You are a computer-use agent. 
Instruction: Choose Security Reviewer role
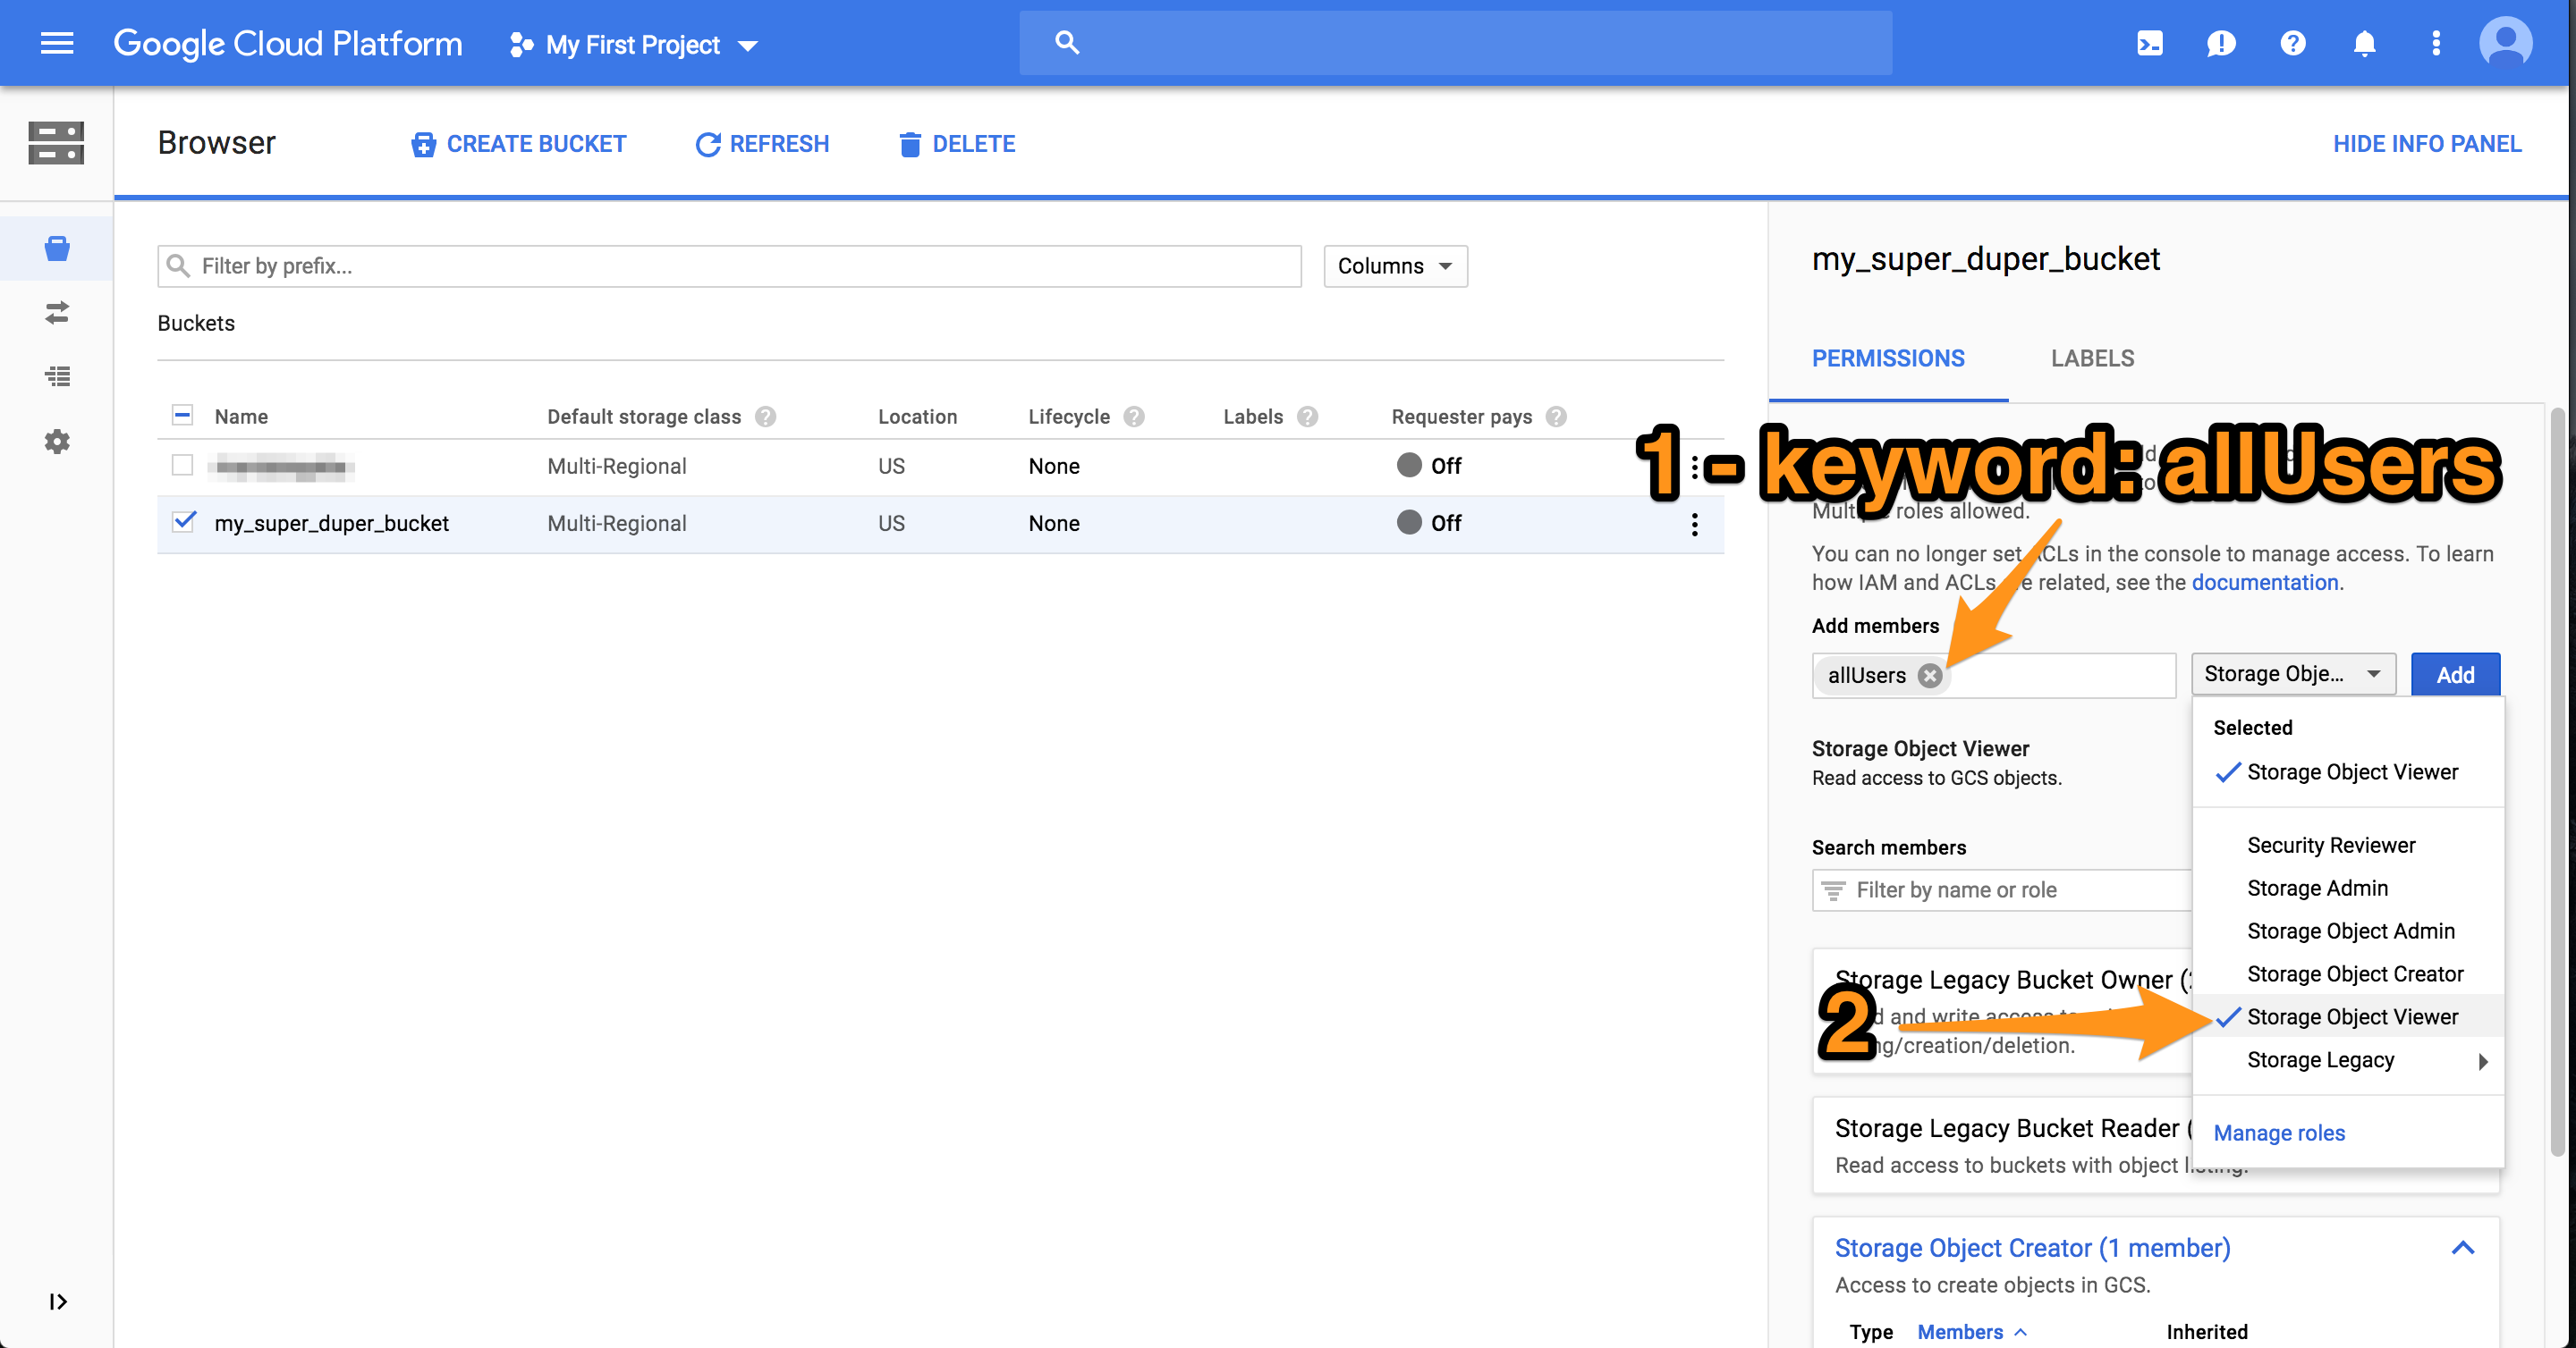[x=2347, y=846]
